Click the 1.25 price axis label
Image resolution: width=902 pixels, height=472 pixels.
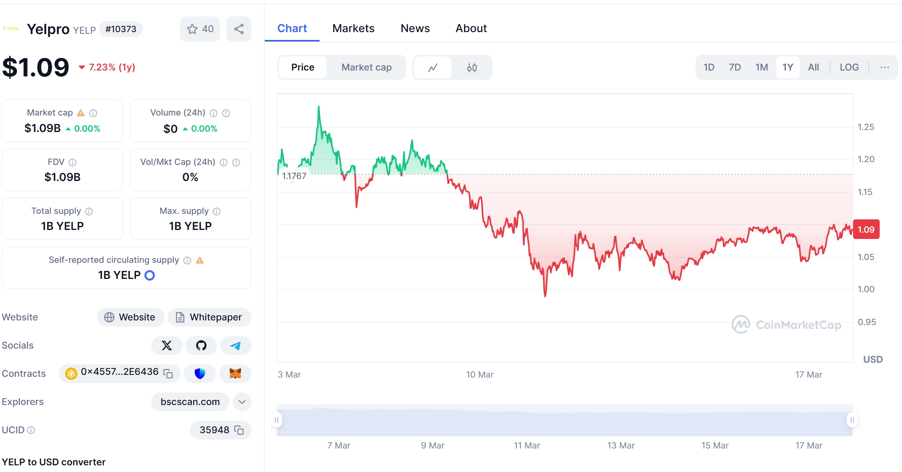[866, 127]
